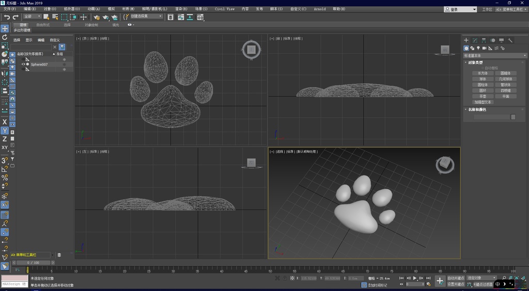Click the 球体 sphere button
The image size is (529, 291).
(483, 79)
